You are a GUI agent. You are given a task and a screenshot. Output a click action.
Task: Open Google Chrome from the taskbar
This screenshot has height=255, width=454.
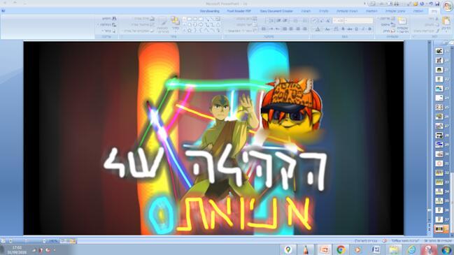(341, 249)
